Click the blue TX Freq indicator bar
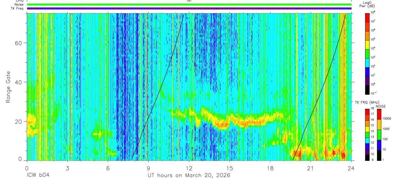Image resolution: width=395 pixels, height=182 pixels. pos(189,8)
